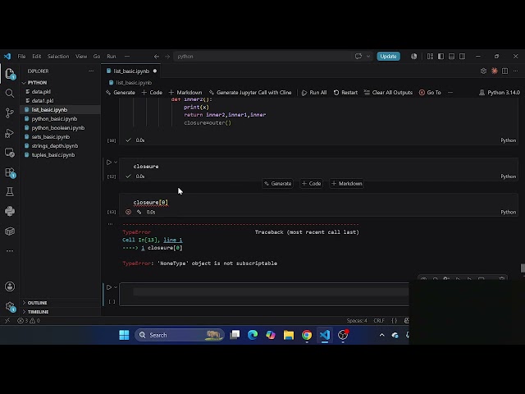
Task: Open the Run and Debug view
Action: click(10, 133)
